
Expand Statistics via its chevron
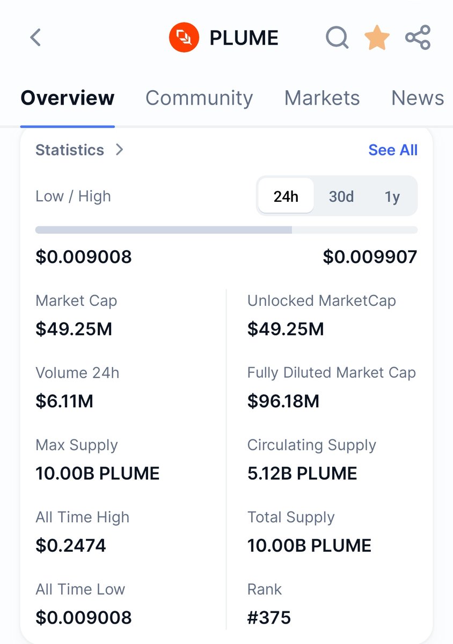(x=120, y=150)
